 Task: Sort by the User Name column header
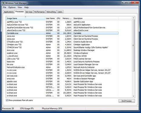coord(50,18)
